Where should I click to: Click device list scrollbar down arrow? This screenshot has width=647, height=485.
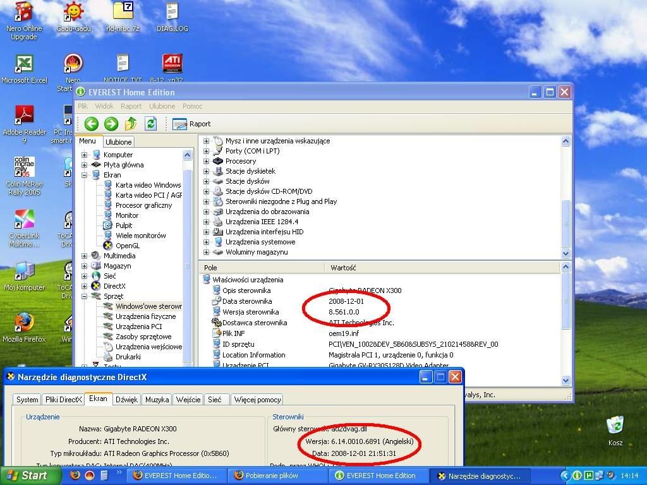(566, 253)
